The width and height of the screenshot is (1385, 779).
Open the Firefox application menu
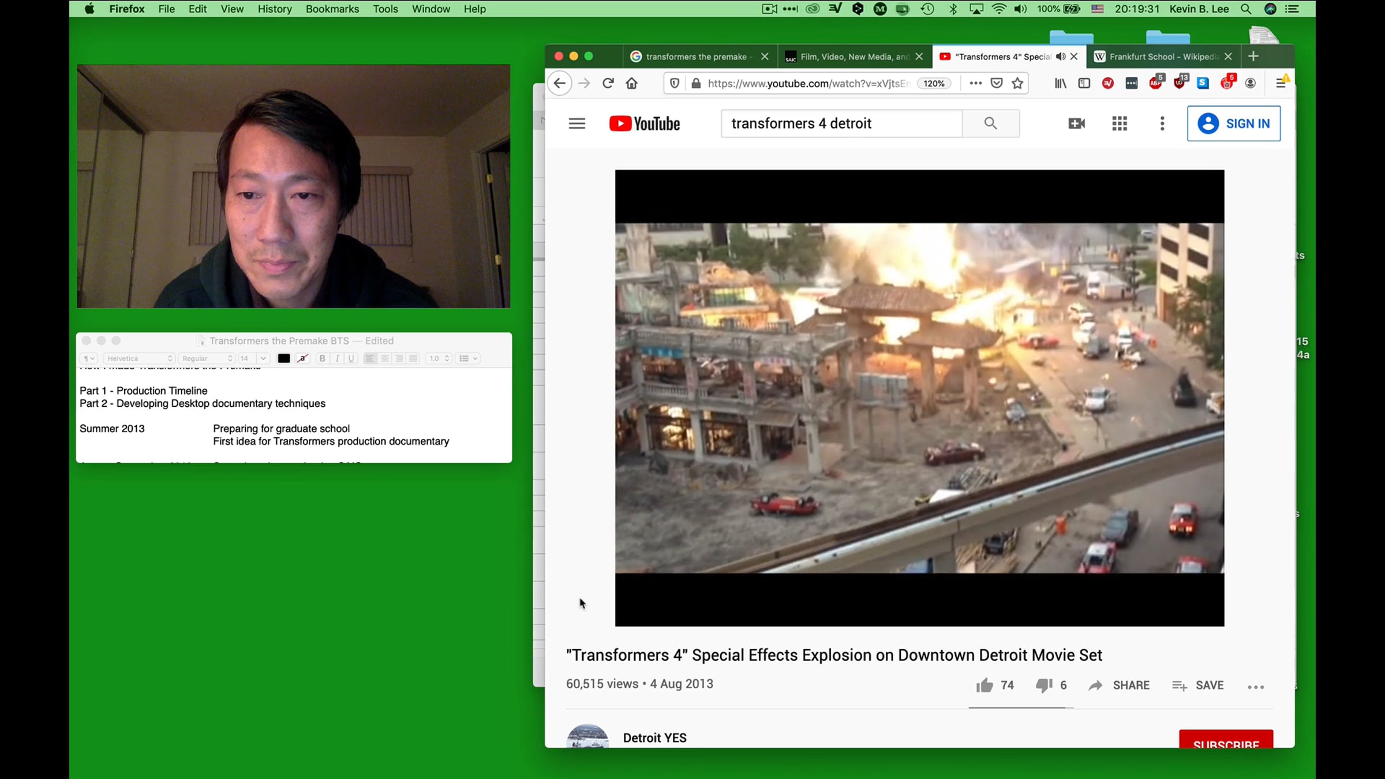click(1281, 83)
